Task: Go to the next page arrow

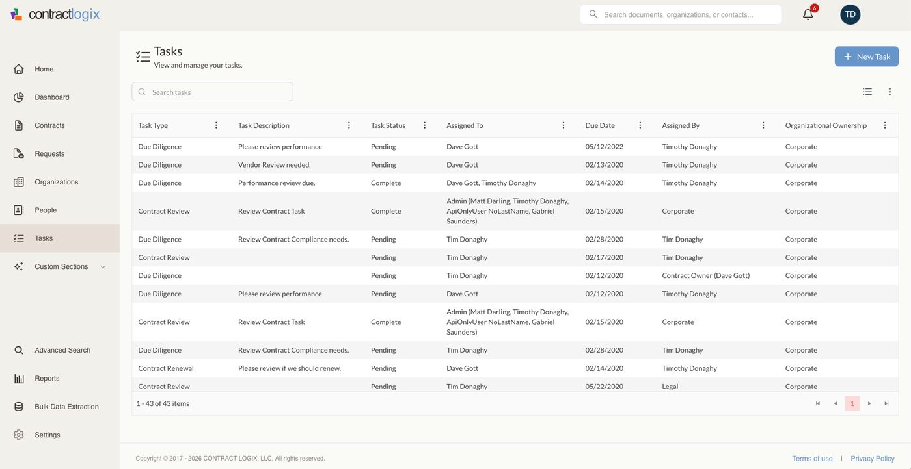Action: click(x=869, y=403)
